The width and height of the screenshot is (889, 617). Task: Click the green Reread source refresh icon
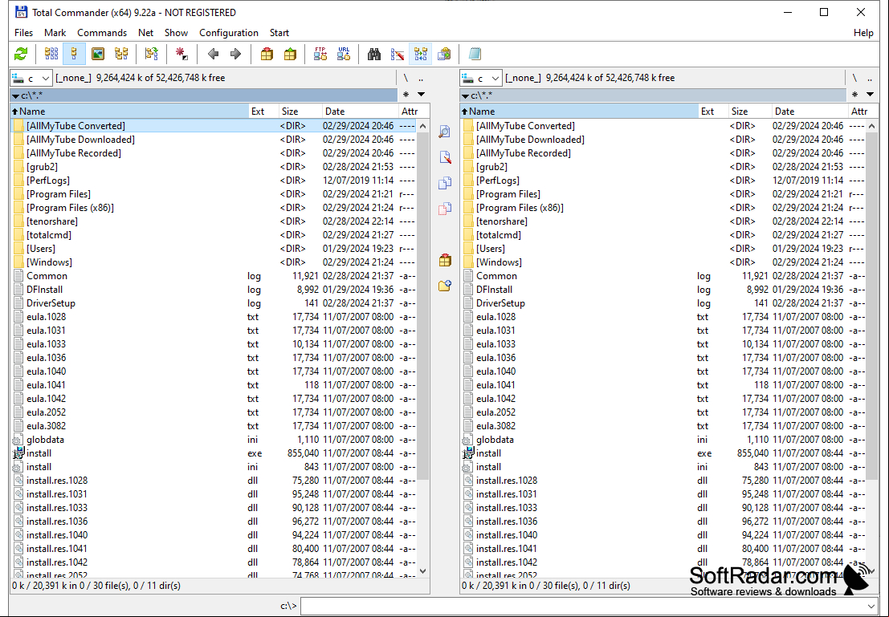click(x=21, y=54)
